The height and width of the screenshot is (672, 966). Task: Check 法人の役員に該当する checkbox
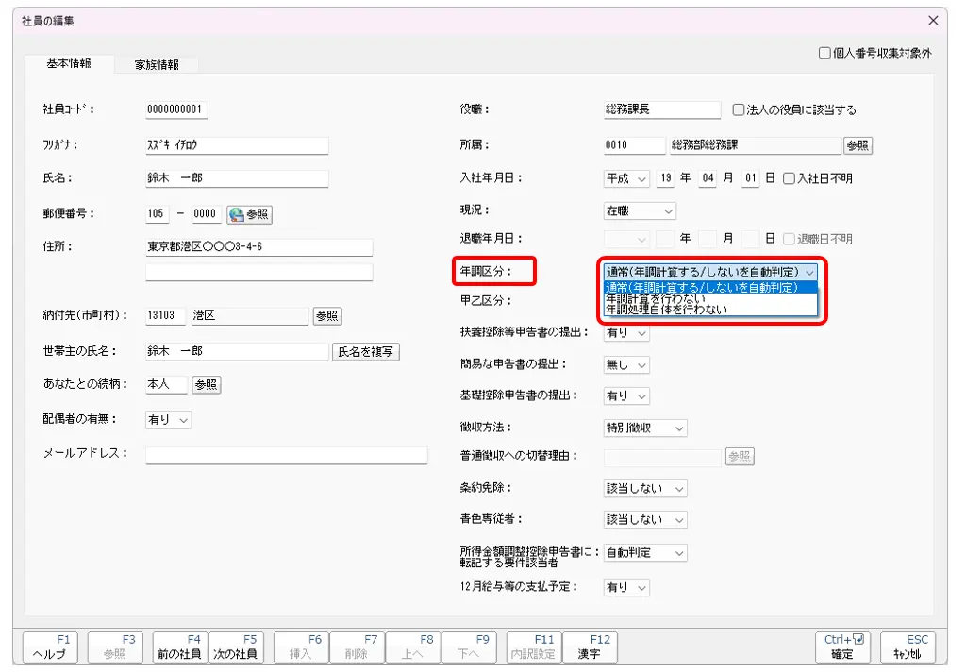[x=739, y=109]
